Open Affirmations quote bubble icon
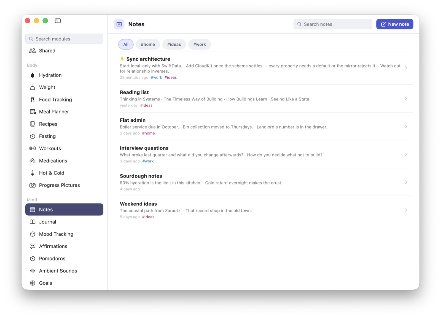Screen dimensions: 441x318 click(x=33, y=246)
